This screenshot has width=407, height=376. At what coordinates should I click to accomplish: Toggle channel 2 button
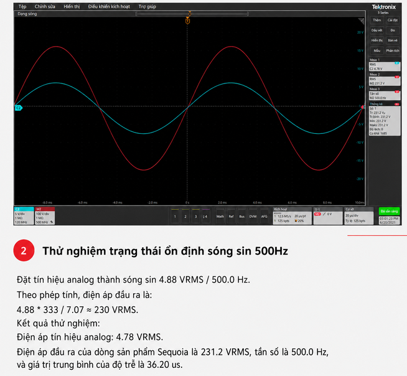point(185,216)
